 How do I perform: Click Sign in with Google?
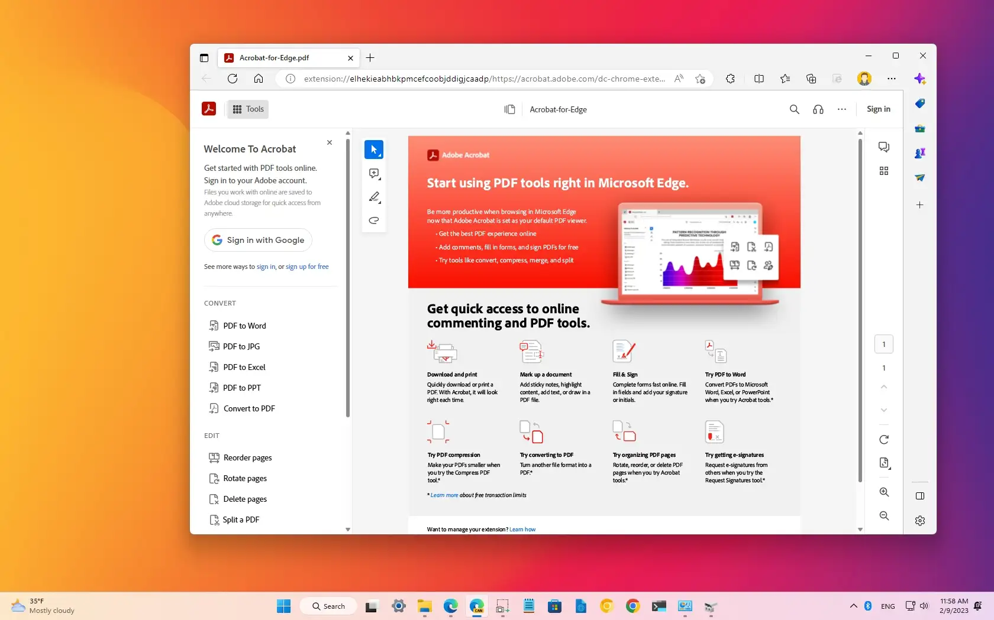(258, 240)
